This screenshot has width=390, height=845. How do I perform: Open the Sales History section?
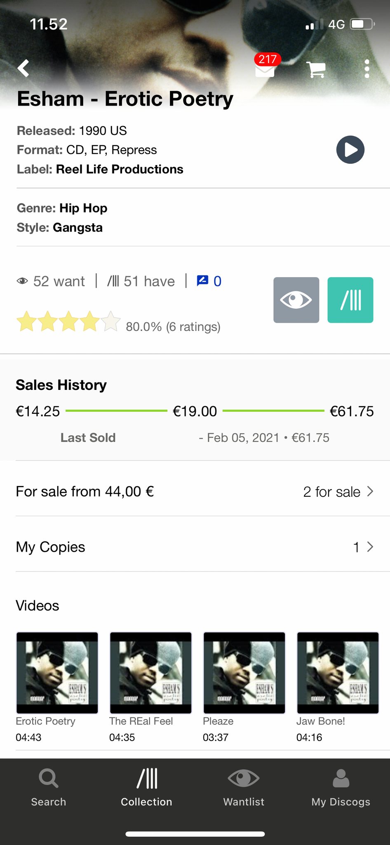coord(61,385)
